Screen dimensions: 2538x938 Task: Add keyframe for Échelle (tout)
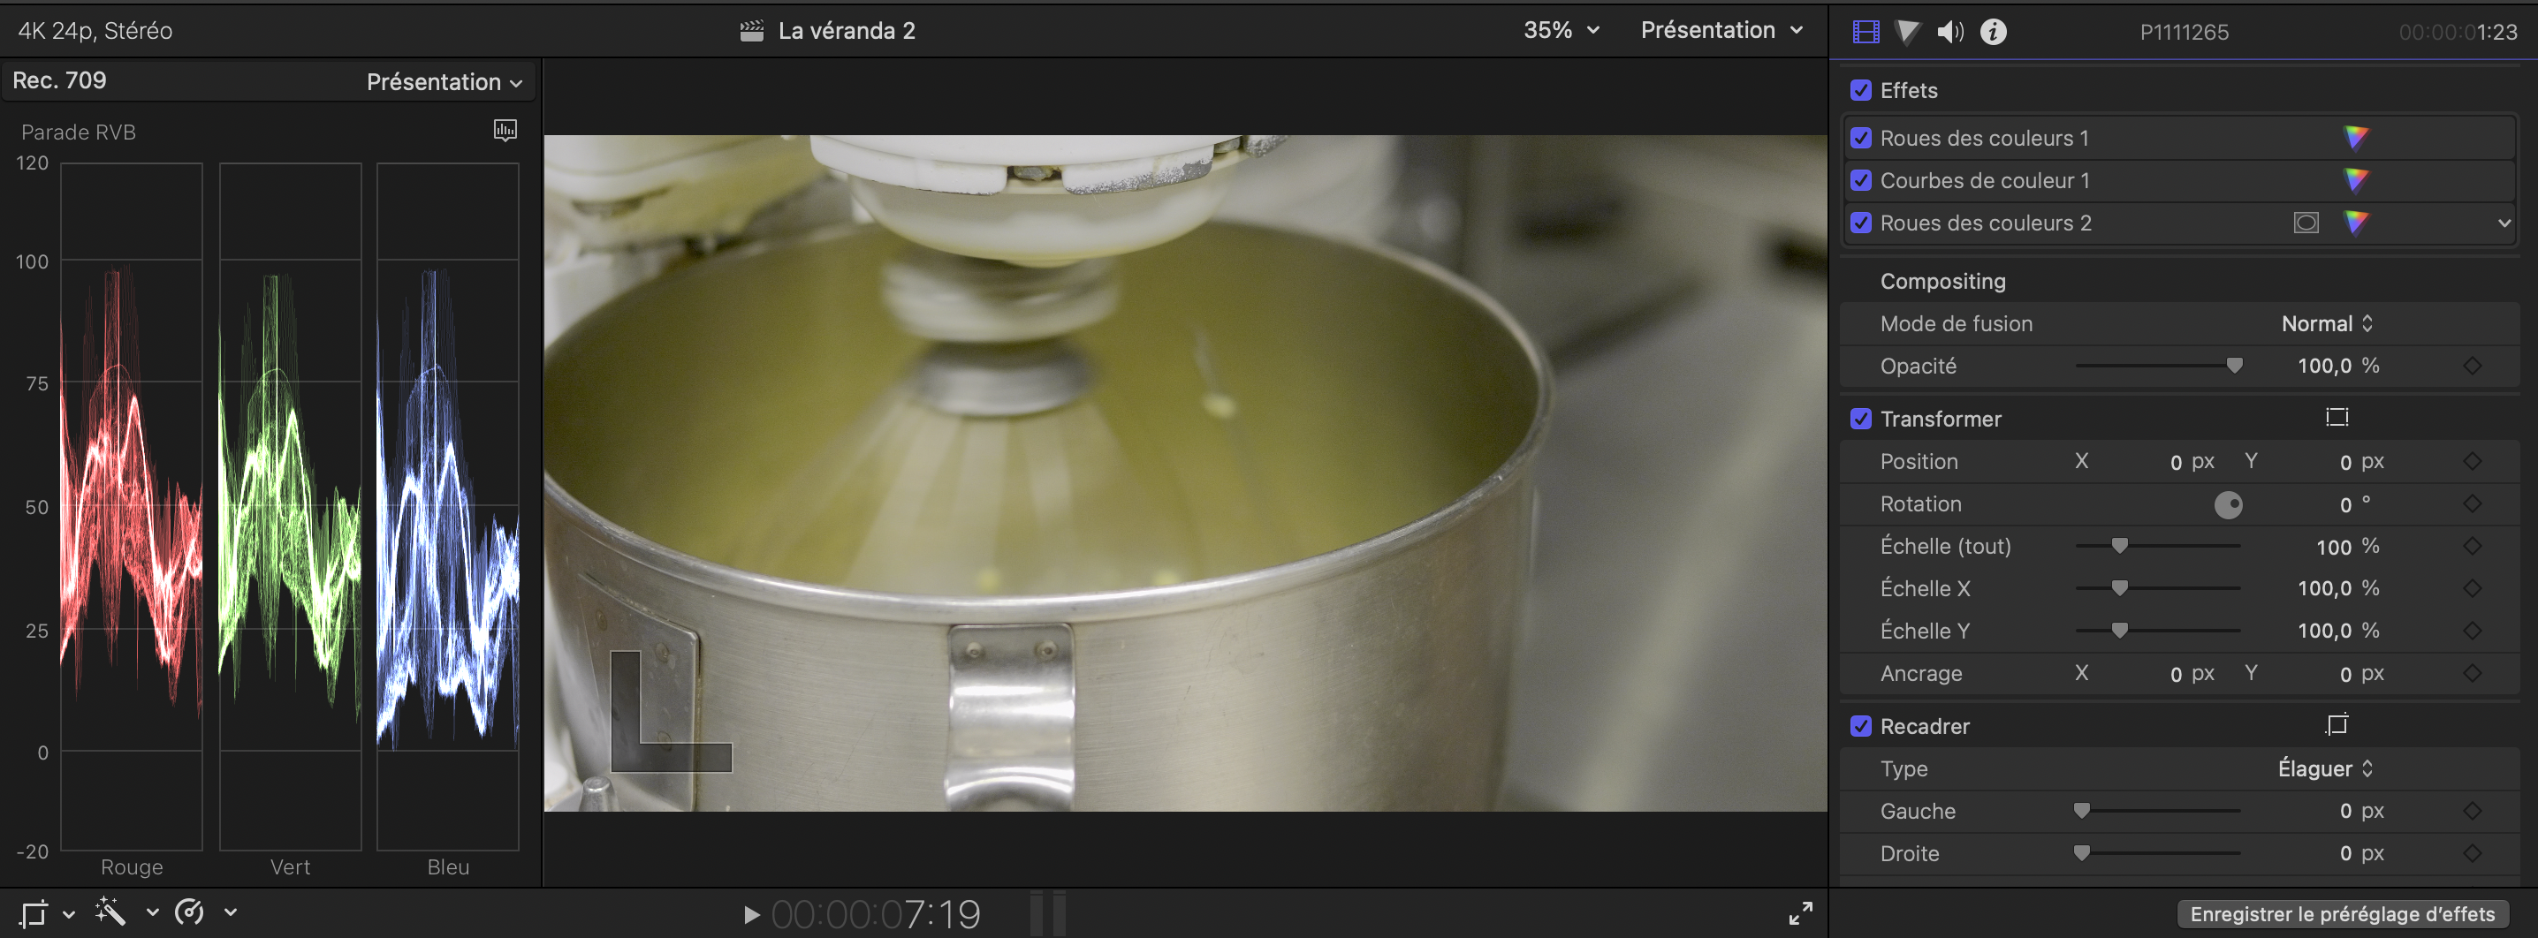click(2472, 546)
